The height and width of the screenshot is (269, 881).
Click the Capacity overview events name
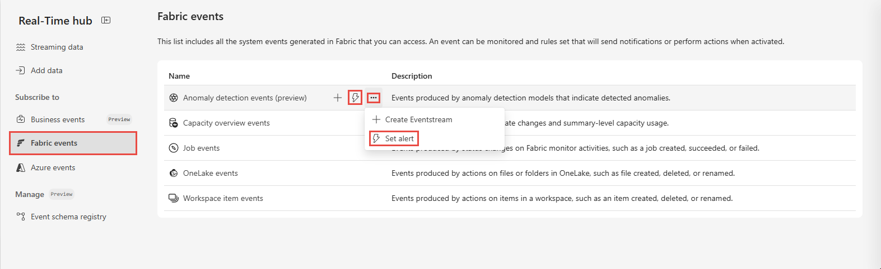coord(226,123)
